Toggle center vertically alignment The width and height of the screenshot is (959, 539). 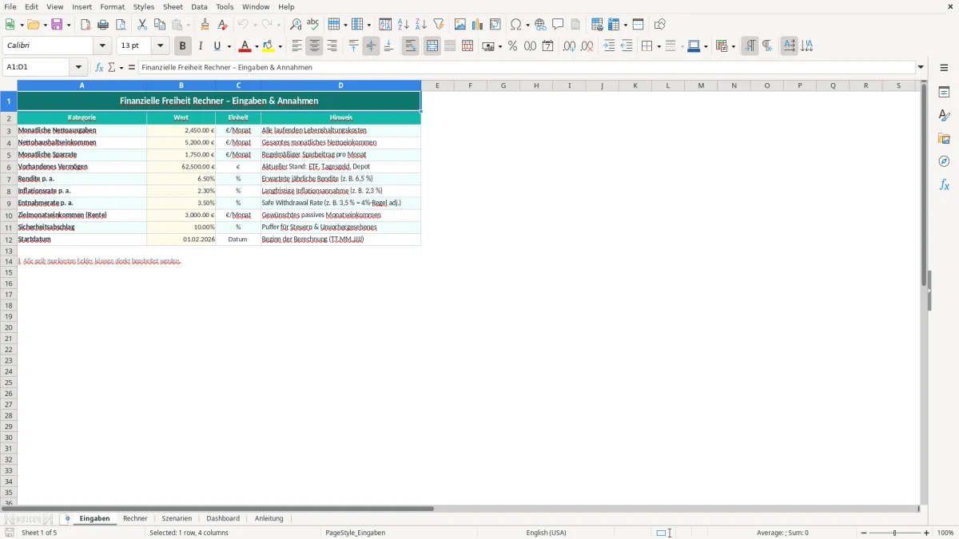pyautogui.click(x=371, y=46)
